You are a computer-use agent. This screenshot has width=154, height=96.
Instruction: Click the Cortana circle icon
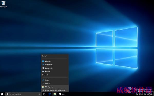pyautogui.click(x=7, y=94)
